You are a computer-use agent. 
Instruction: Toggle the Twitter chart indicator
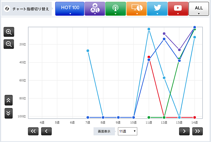pyautogui.click(x=157, y=9)
